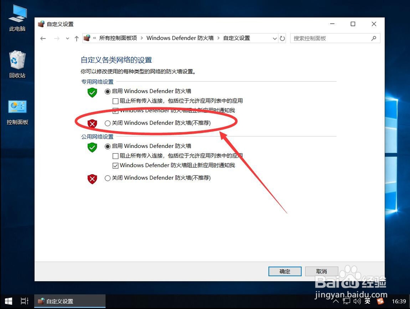410x309 pixels.
Task: Select private network 启用 Windows Defender 防火墙
Action: (107, 91)
